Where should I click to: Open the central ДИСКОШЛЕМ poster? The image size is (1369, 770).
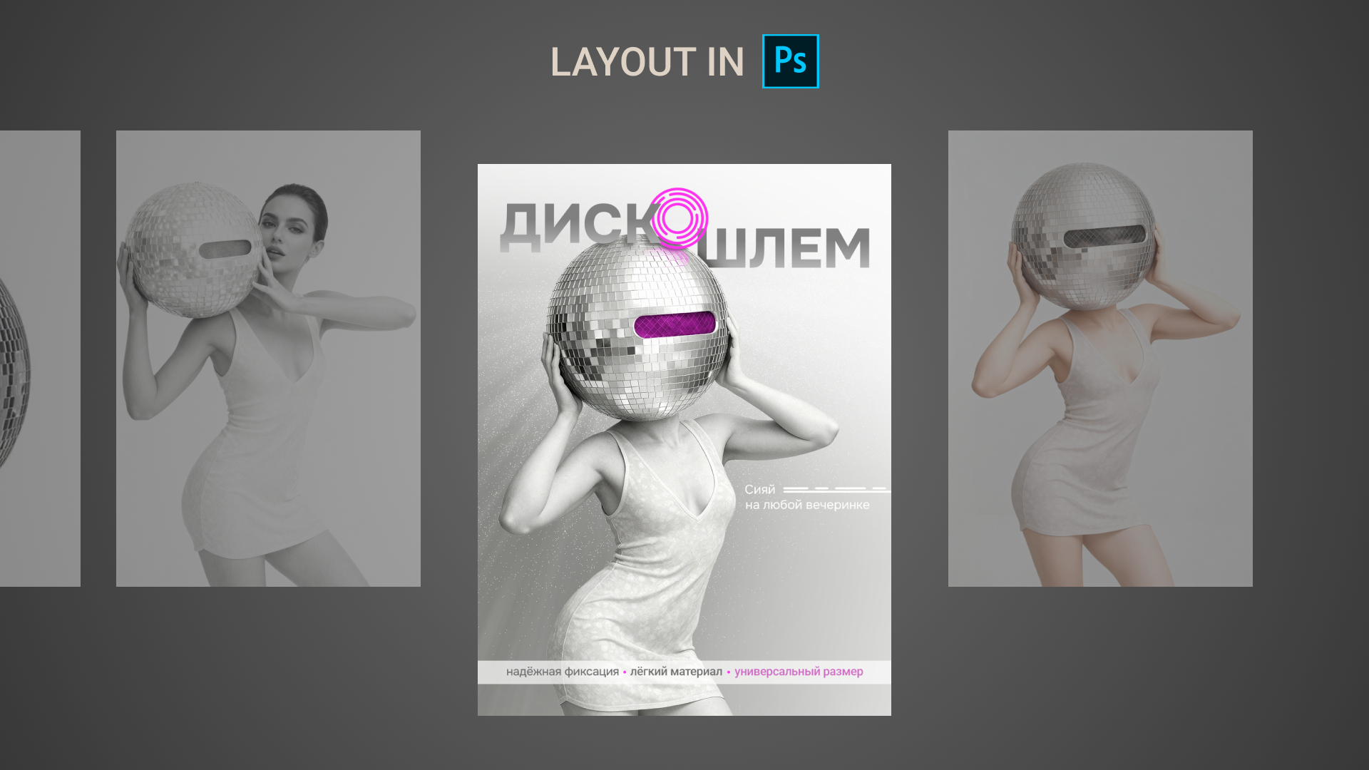point(684,440)
